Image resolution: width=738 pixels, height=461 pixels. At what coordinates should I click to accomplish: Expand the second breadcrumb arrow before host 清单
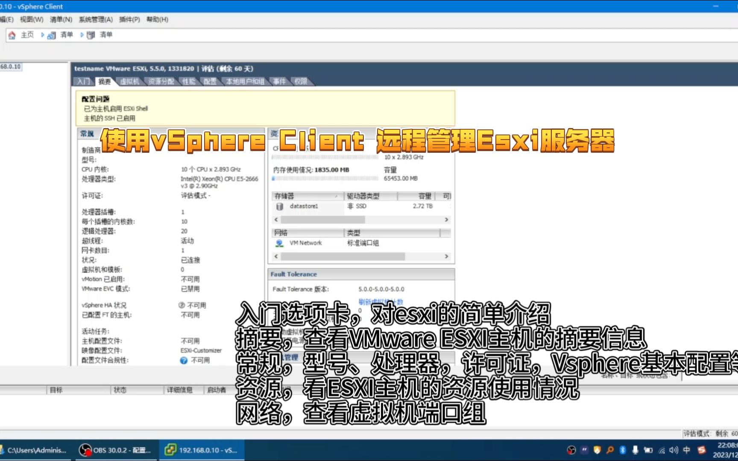click(82, 35)
